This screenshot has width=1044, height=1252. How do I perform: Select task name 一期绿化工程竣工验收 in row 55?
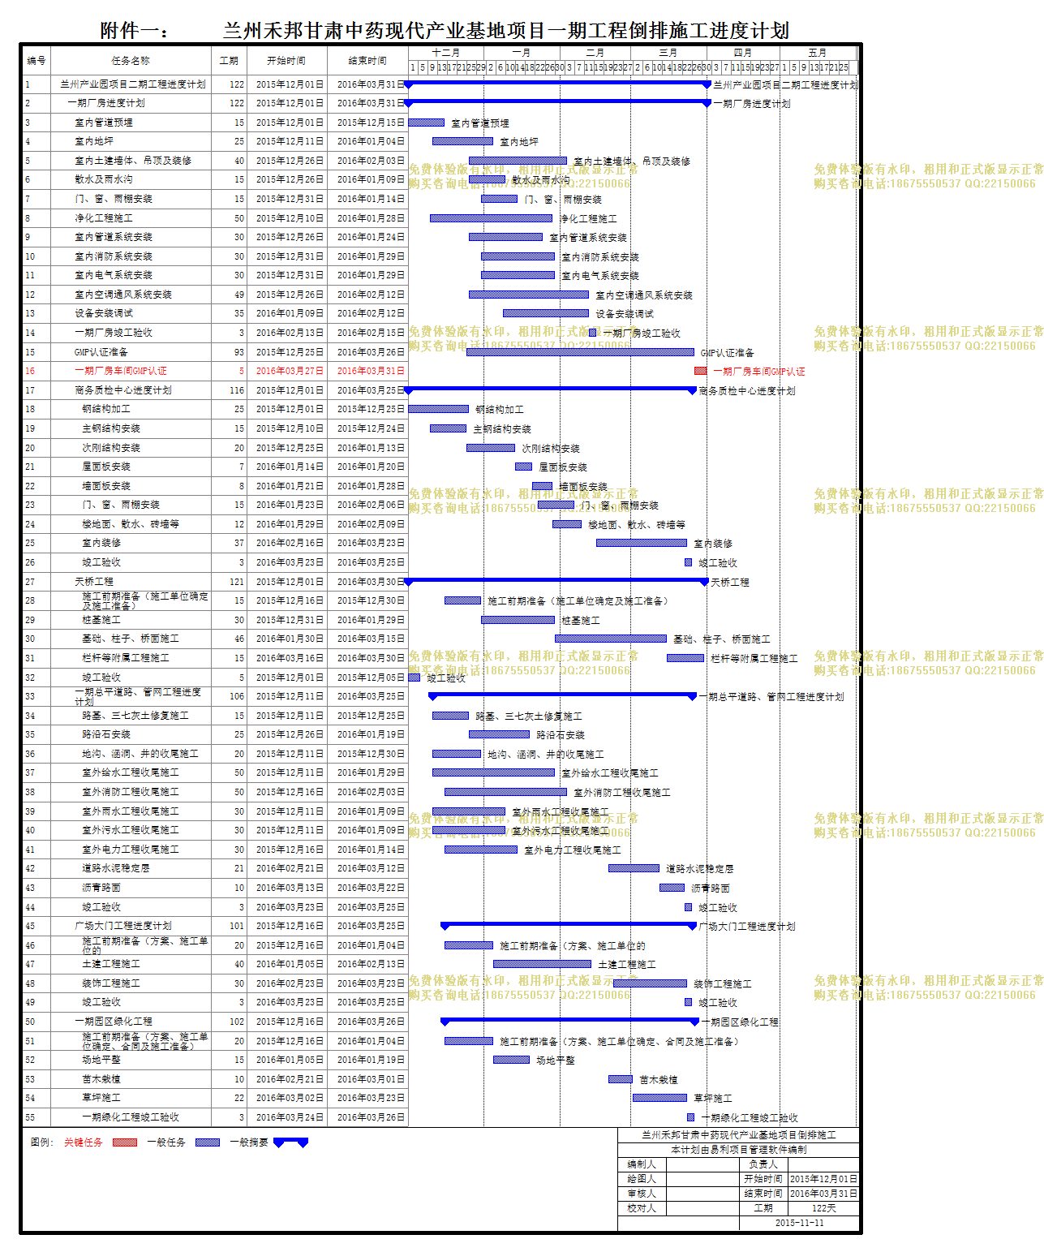click(131, 1117)
